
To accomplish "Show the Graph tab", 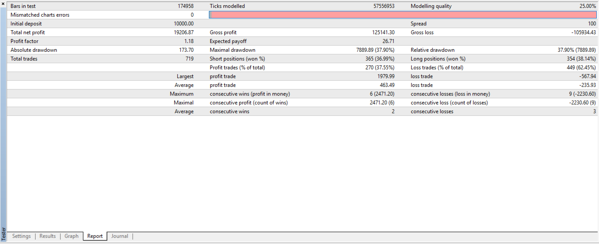I will (72, 236).
